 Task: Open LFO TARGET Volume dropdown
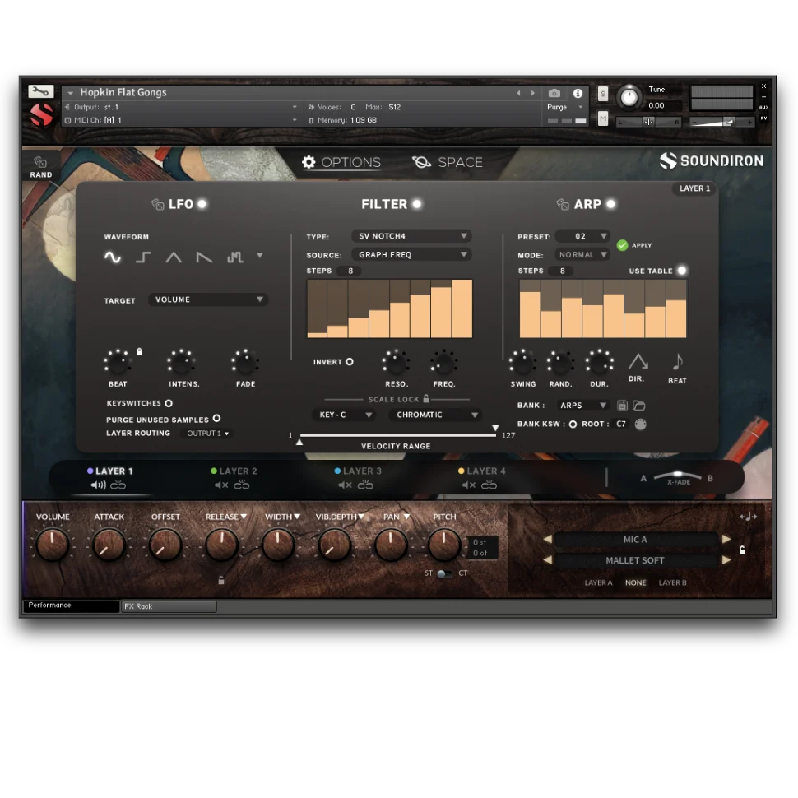pos(208,299)
